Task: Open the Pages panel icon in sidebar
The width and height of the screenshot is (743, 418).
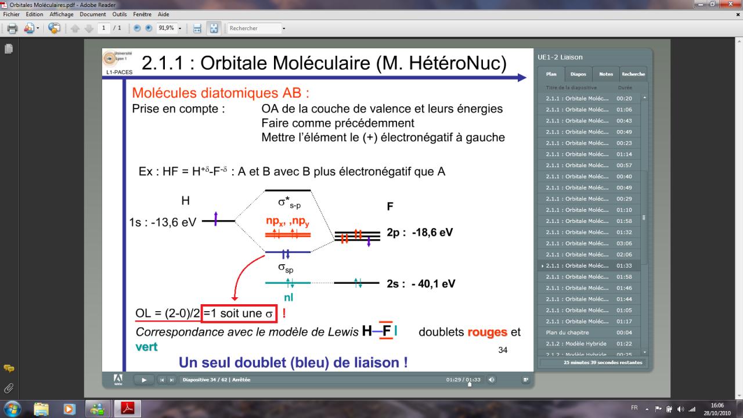Action: tap(9, 49)
